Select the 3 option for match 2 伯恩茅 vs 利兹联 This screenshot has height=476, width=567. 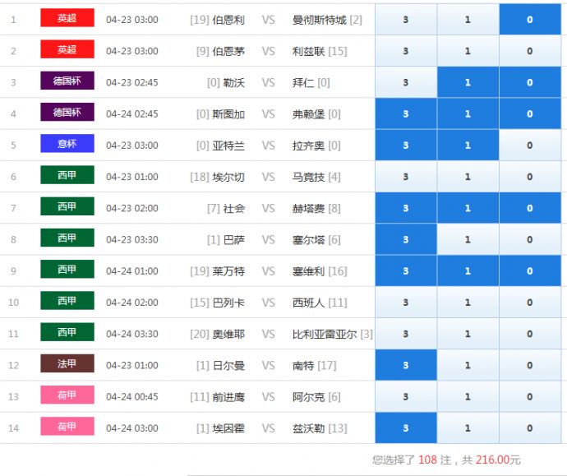click(x=405, y=51)
